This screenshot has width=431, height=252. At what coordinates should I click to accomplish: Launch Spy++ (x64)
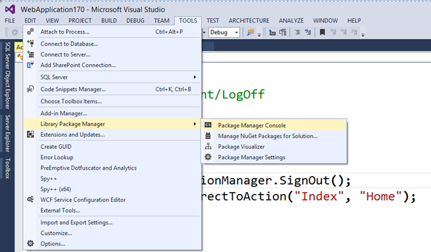pyautogui.click(x=112, y=189)
